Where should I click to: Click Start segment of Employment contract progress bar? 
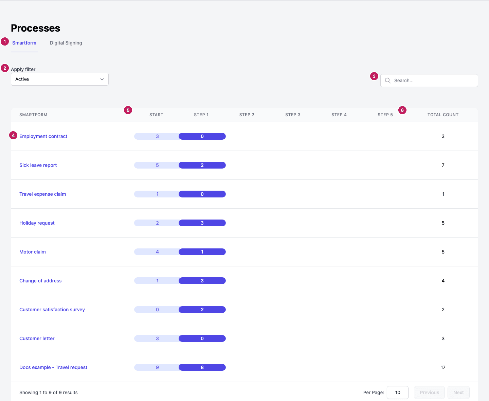click(157, 136)
